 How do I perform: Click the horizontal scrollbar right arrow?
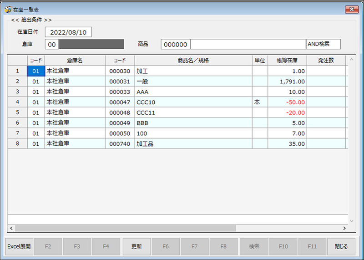(x=344, y=228)
